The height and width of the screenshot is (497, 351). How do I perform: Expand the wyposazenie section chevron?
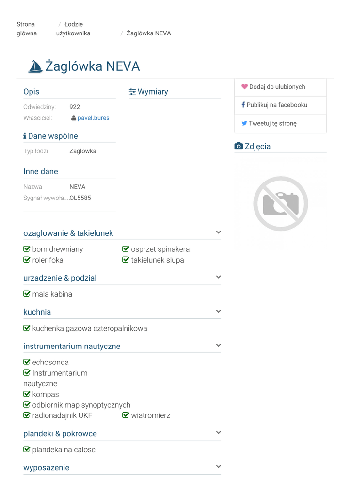(218, 467)
